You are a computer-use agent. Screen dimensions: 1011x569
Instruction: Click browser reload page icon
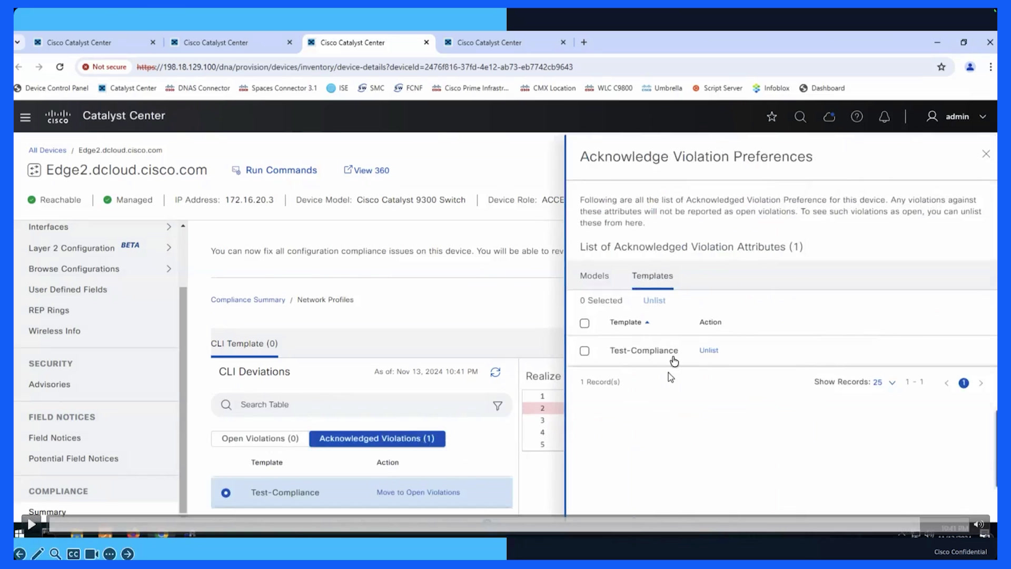pyautogui.click(x=60, y=67)
